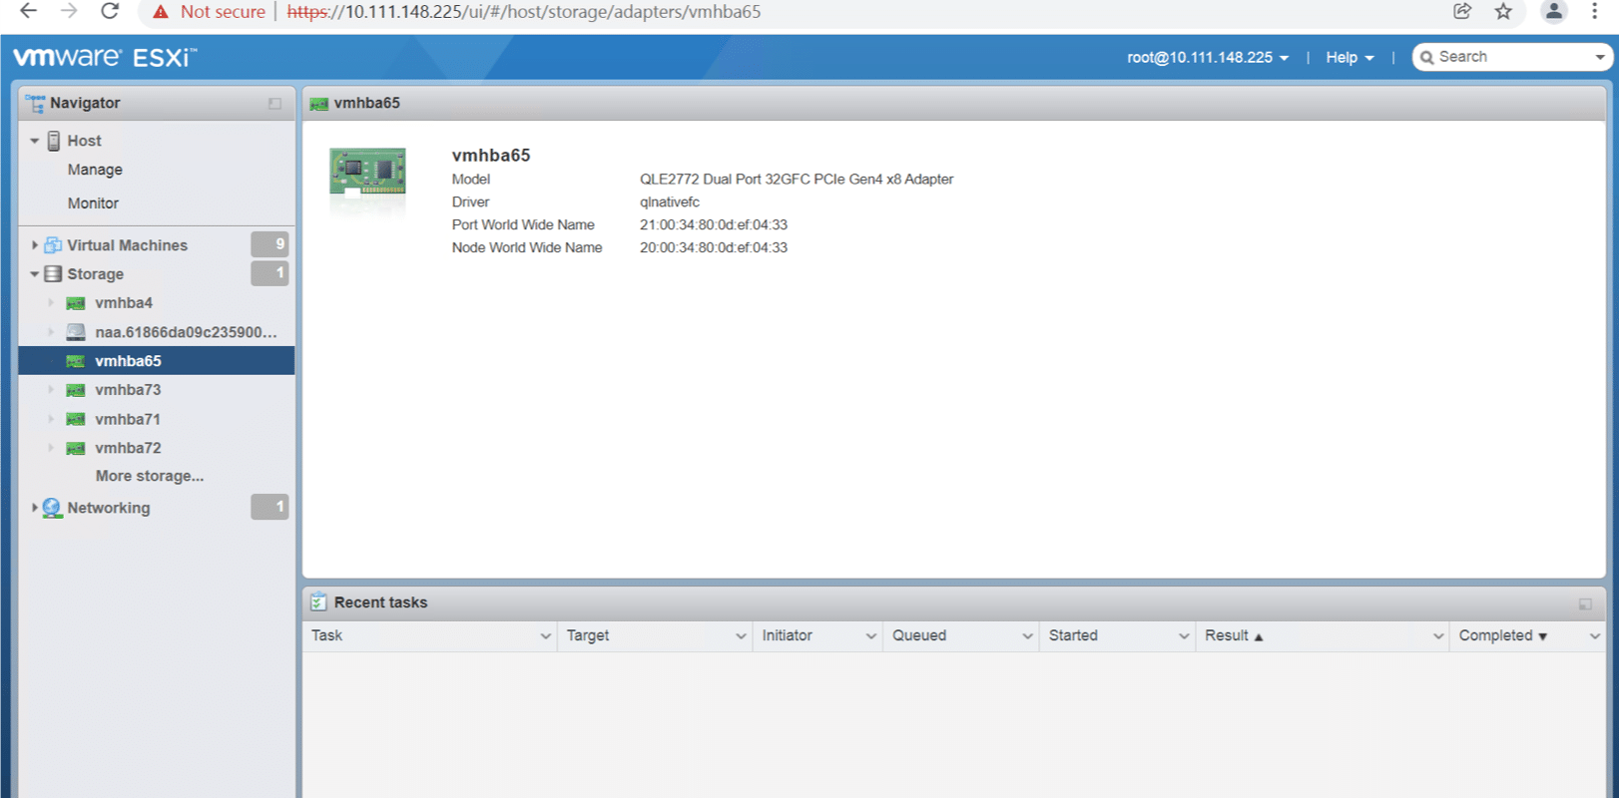Image resolution: width=1619 pixels, height=798 pixels.
Task: Click the Host server icon
Action: click(54, 141)
